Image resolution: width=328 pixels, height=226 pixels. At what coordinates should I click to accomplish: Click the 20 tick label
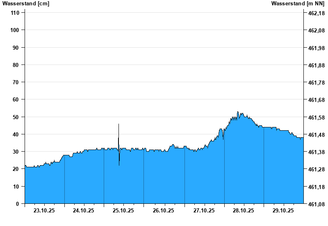16,169
